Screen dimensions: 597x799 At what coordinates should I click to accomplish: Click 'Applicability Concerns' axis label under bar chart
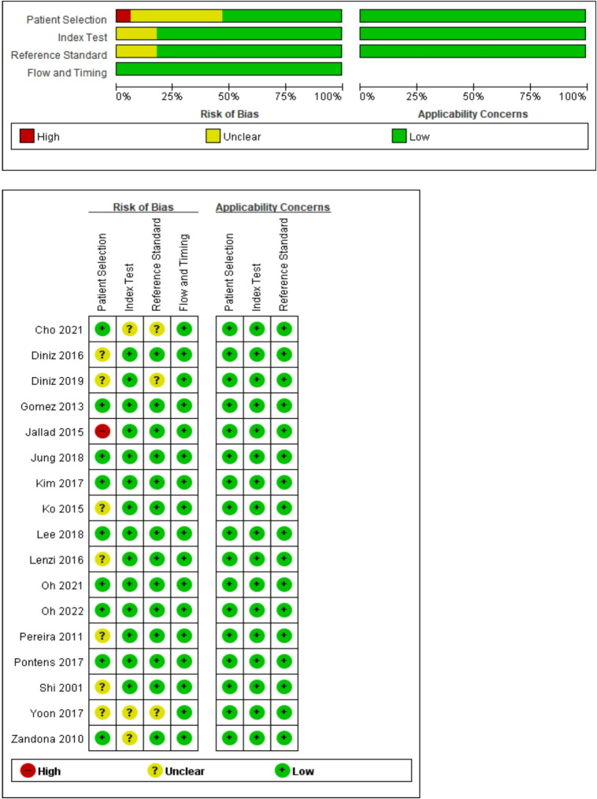click(x=473, y=114)
